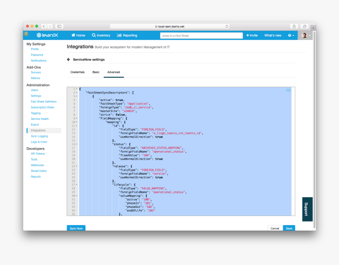Open Notifications settings
The height and width of the screenshot is (265, 339).
[x=39, y=61]
